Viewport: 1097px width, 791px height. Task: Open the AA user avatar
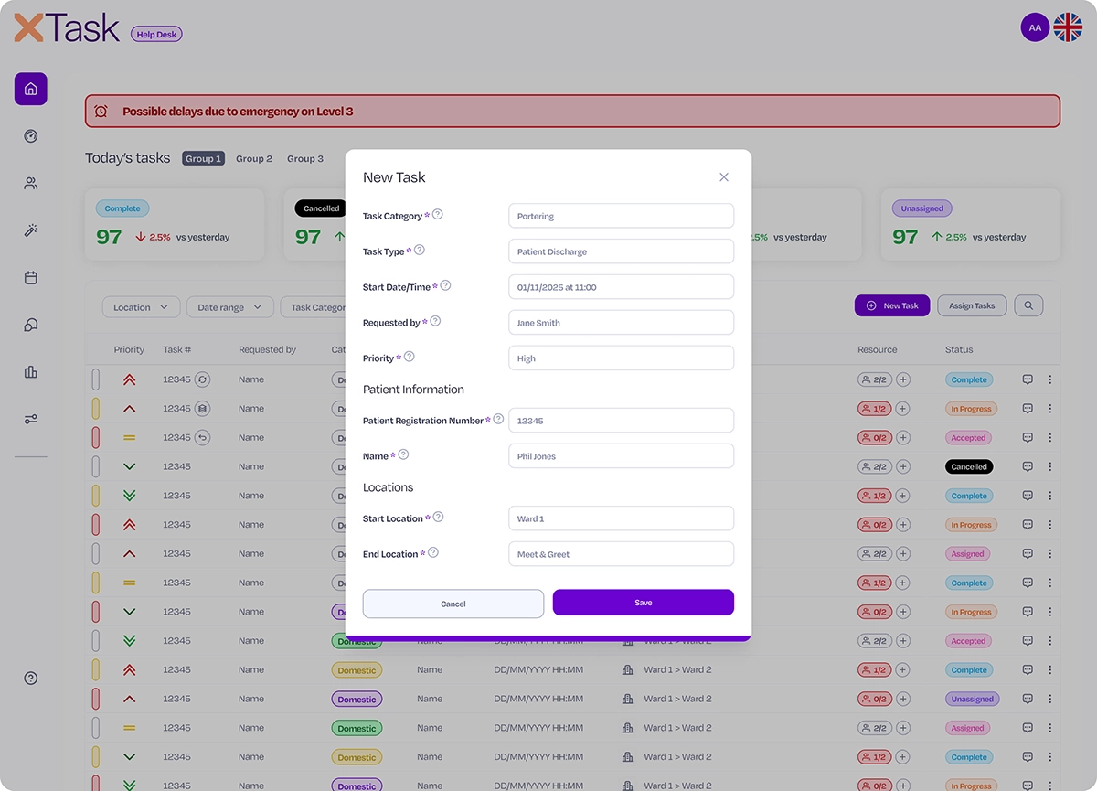point(1035,27)
